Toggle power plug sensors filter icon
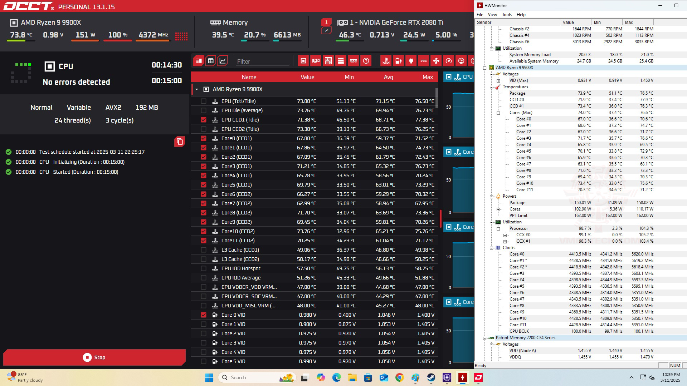 coord(411,61)
